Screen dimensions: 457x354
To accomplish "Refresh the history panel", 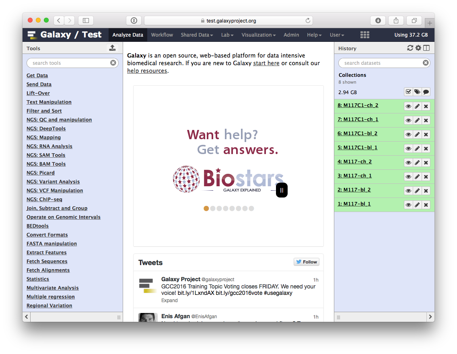I will point(410,48).
